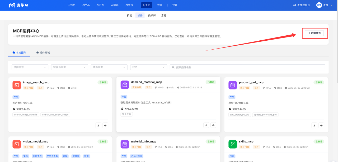View details of product_prd_mcp via eye icon
The width and height of the screenshot is (338, 162).
[321, 125]
